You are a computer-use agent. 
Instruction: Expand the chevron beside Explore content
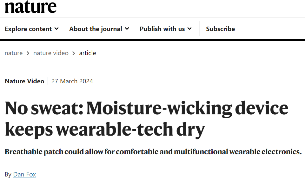(x=56, y=29)
